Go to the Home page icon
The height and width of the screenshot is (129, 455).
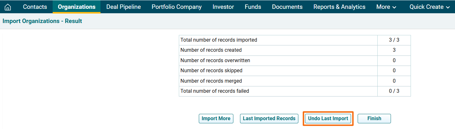click(x=8, y=7)
